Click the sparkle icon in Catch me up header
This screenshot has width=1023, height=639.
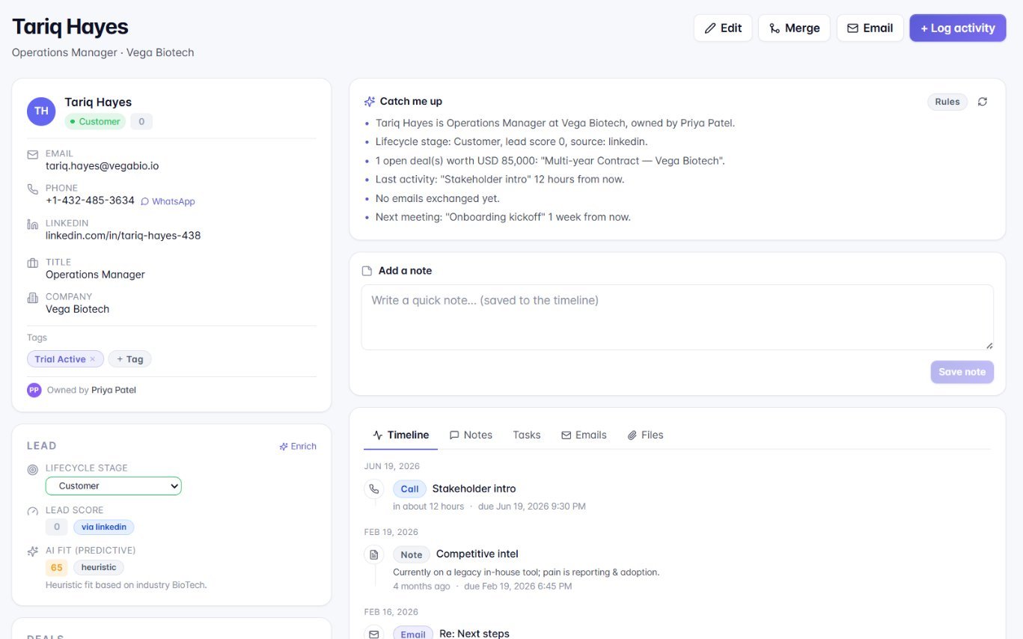pos(370,102)
